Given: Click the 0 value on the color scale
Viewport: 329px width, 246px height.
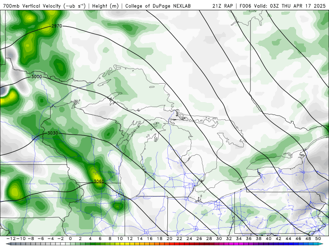Looking at the screenshot, I should [70, 239].
